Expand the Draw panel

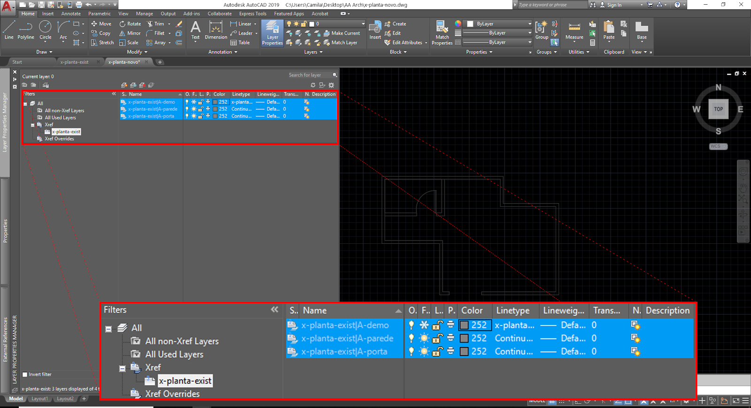point(45,52)
